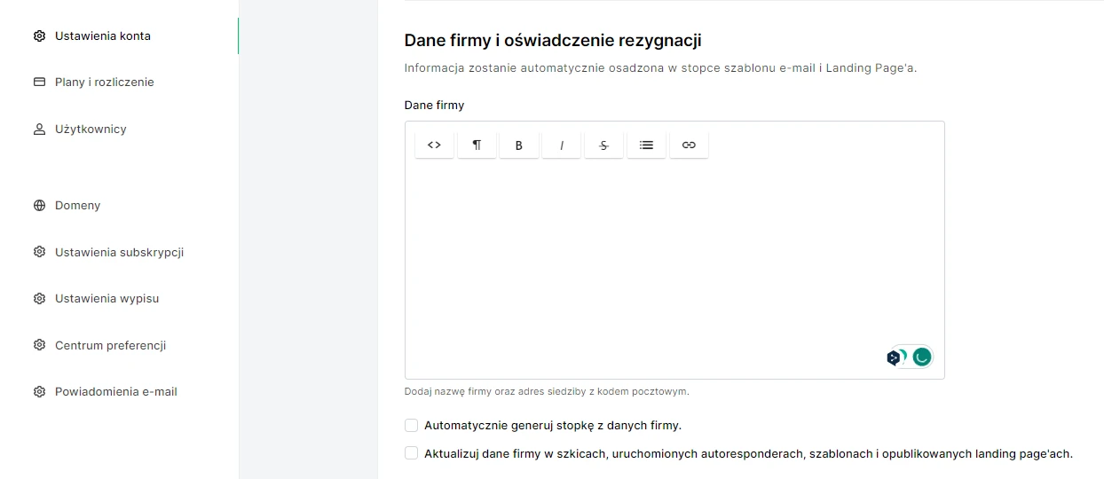1104x479 pixels.
Task: Click the dark hexagon extension icon in editor
Action: (894, 357)
